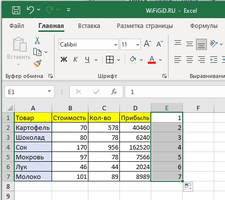225x200 pixels.
Task: Cut selection with the scissors icon
Action: tap(37, 40)
